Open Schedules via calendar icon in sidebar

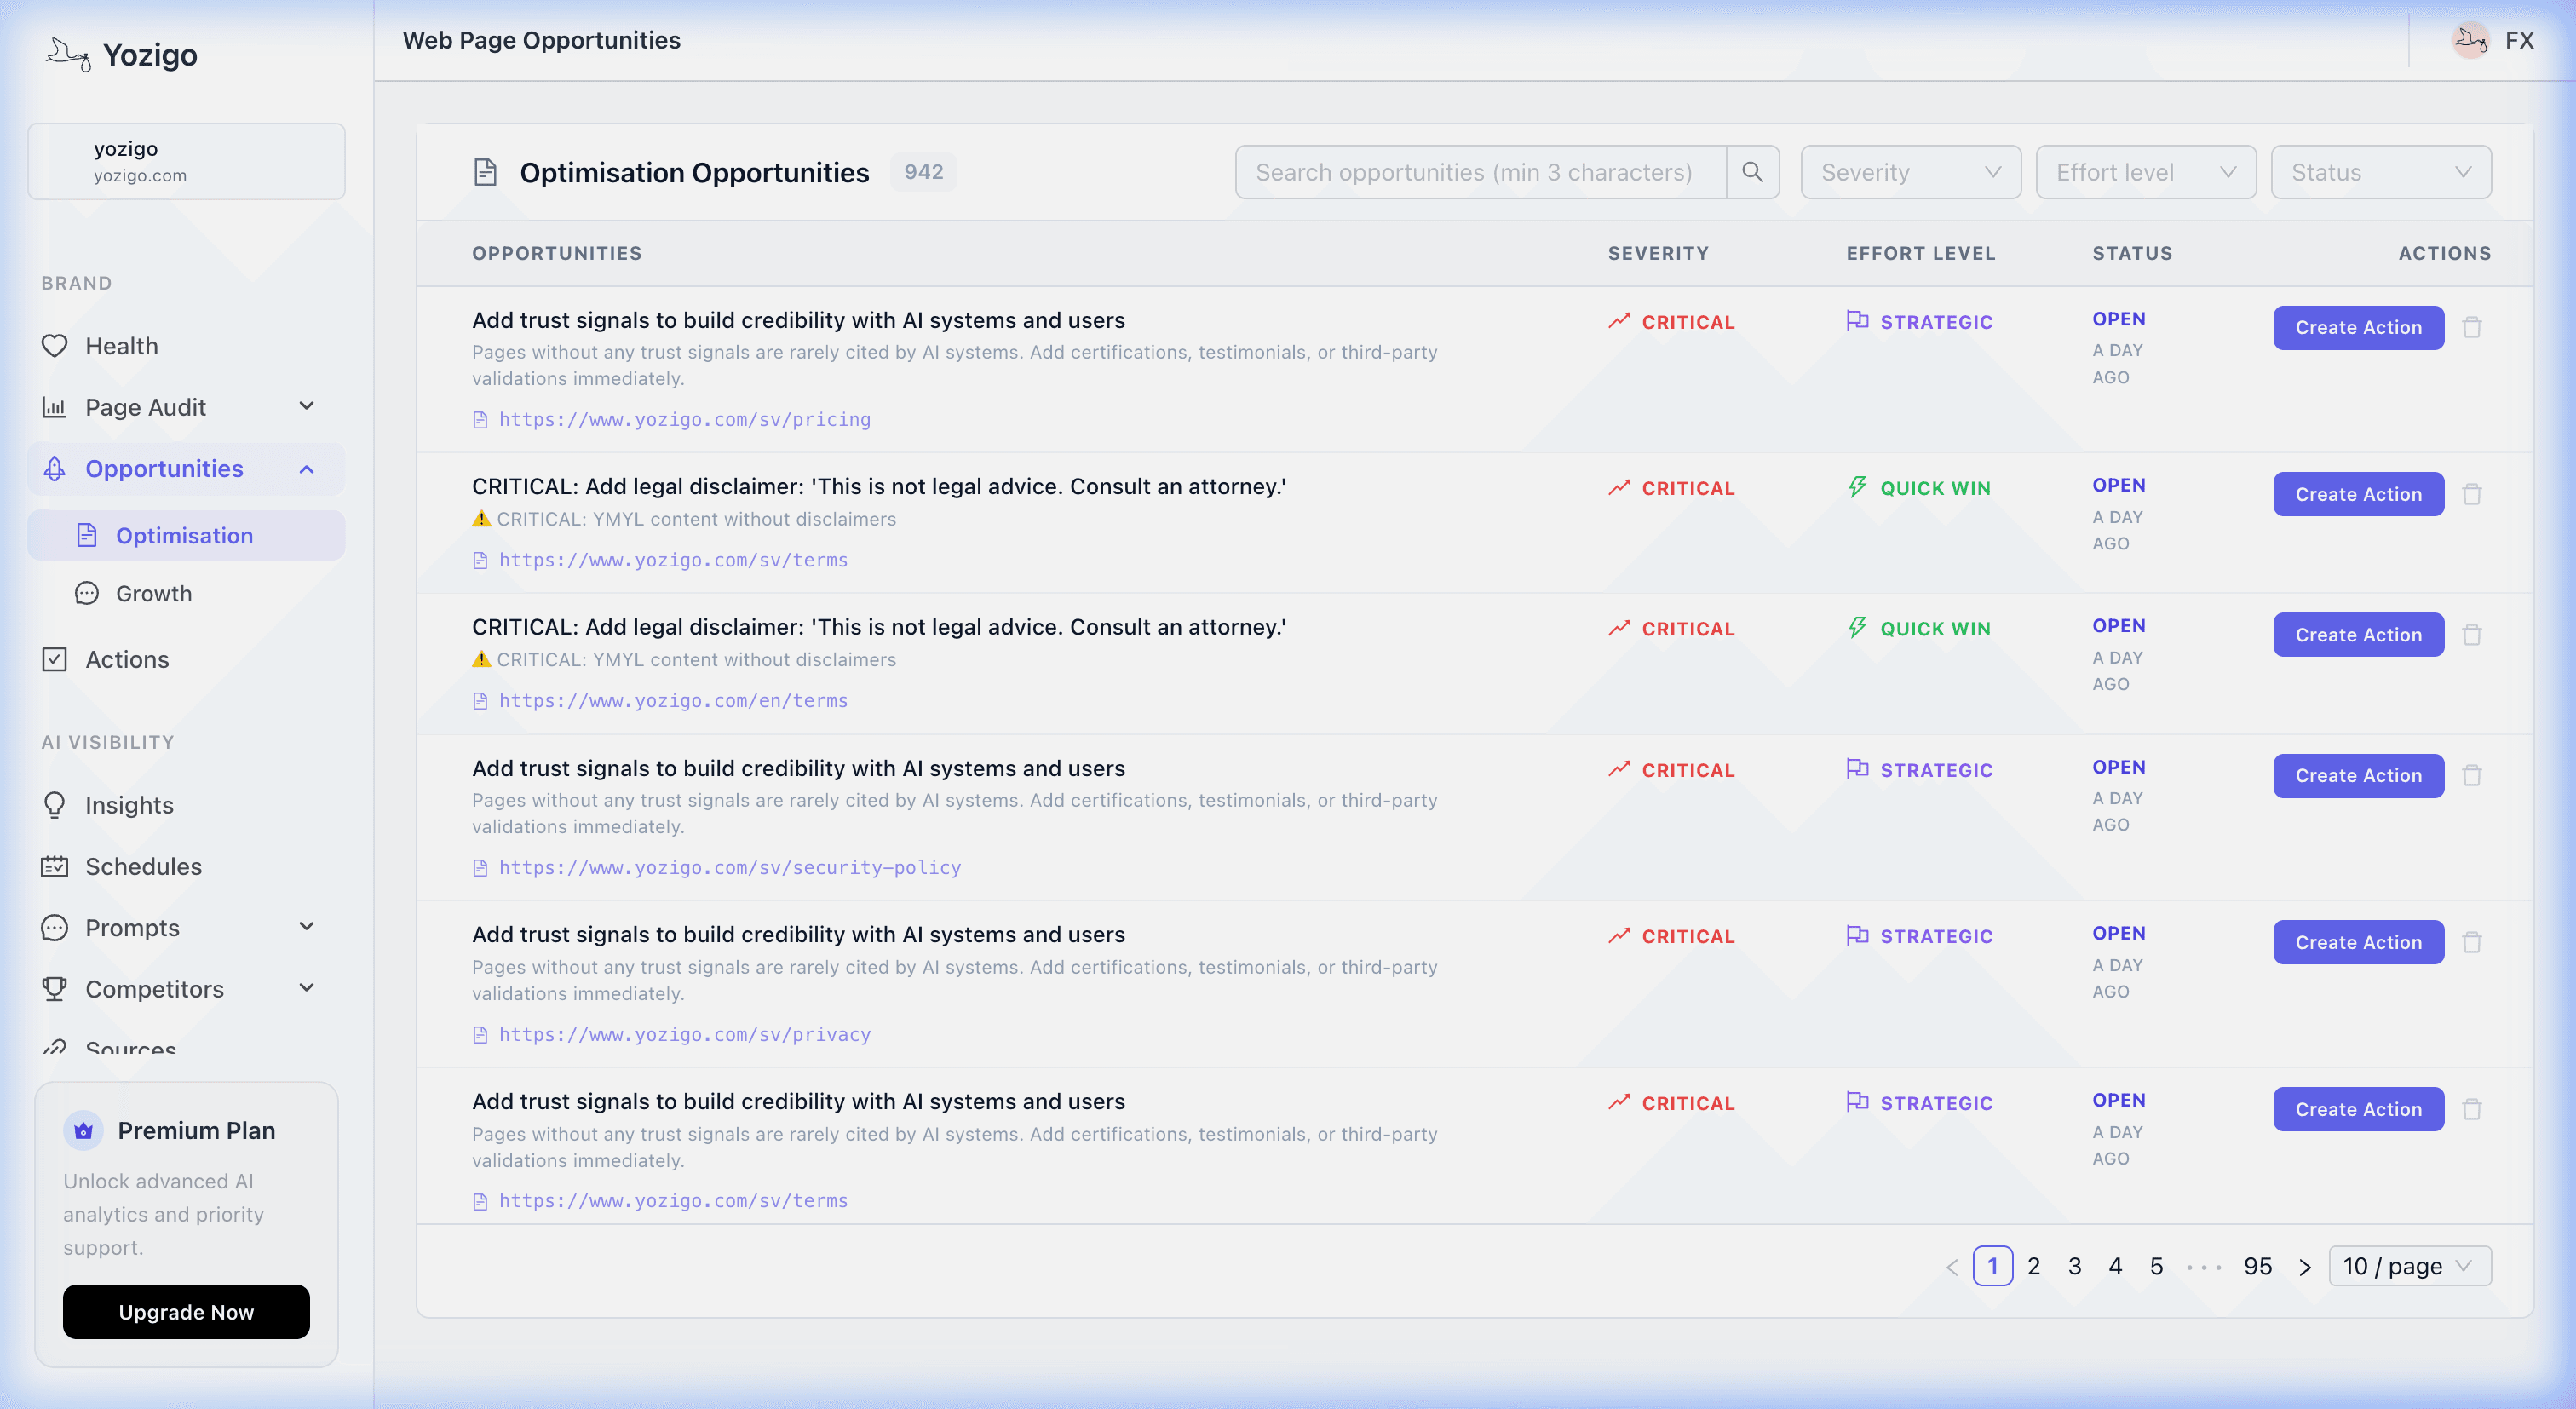pyautogui.click(x=55, y=866)
